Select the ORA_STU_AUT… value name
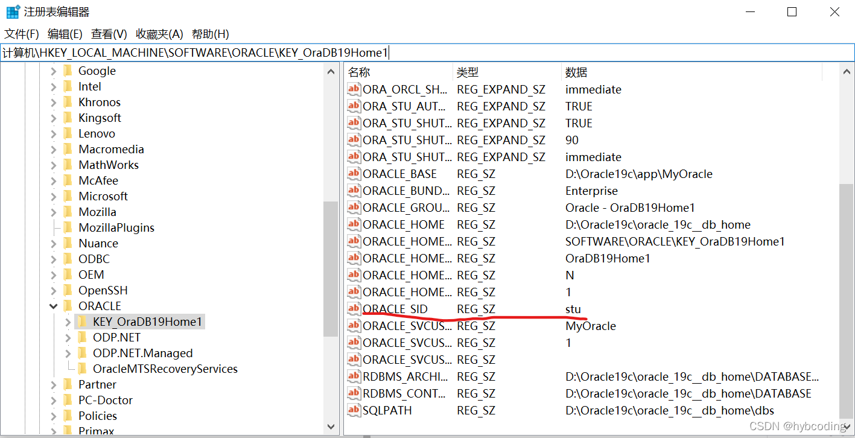Viewport: 855px width, 438px height. pyautogui.click(x=405, y=106)
